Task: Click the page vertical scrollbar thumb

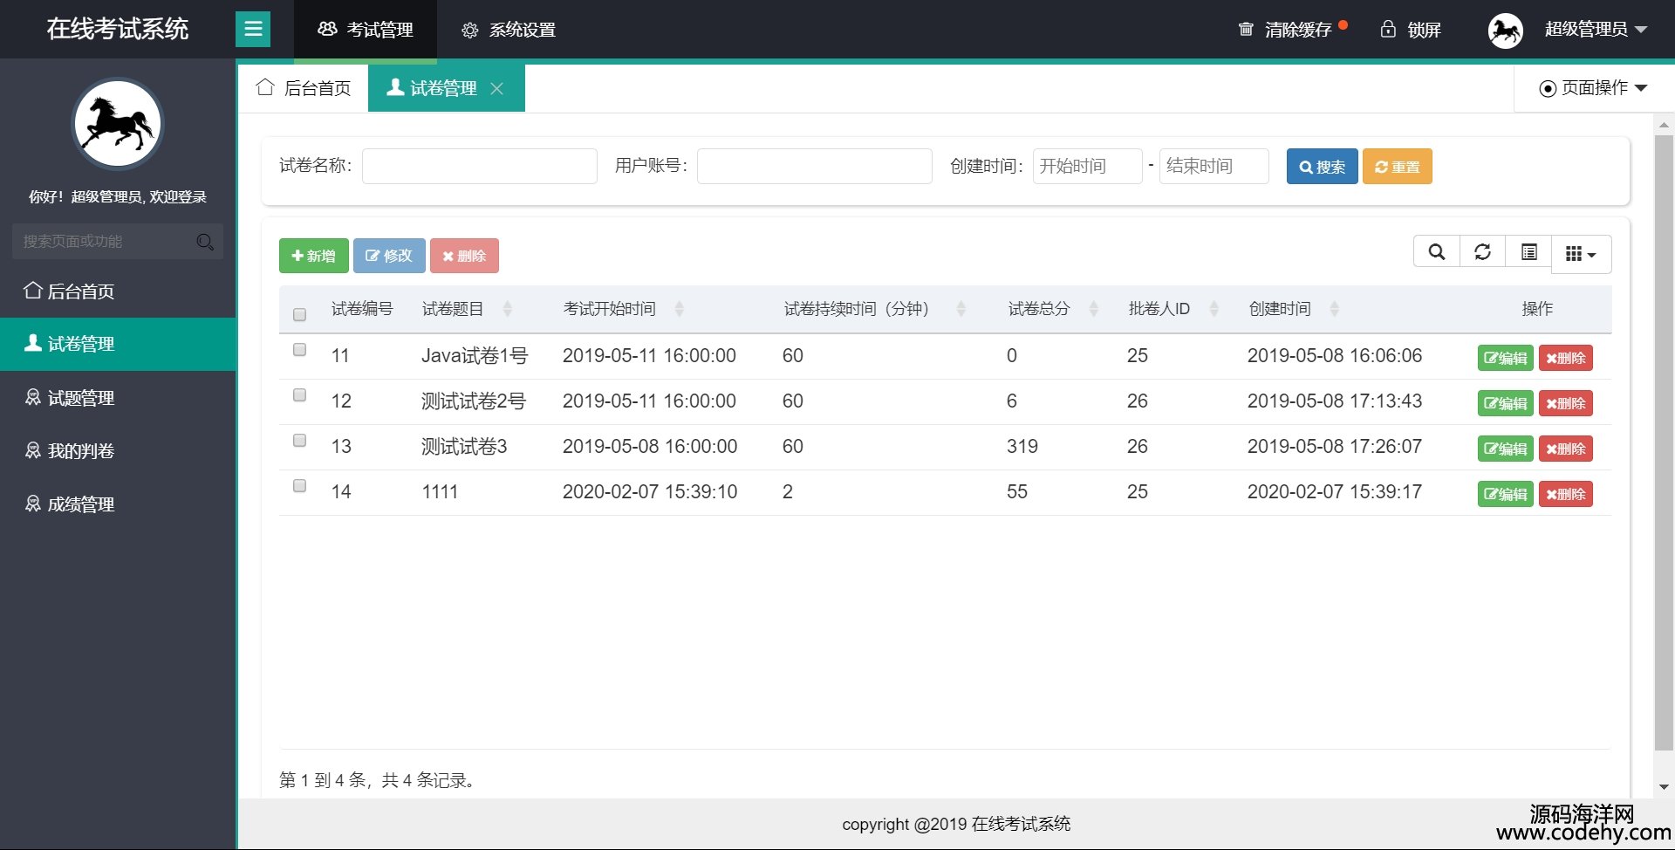Action: click(1664, 442)
